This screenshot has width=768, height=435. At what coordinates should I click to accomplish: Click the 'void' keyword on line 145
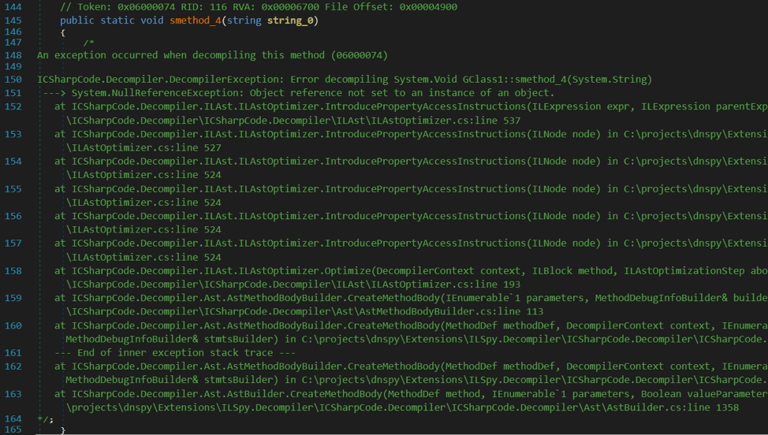pyautogui.click(x=152, y=20)
